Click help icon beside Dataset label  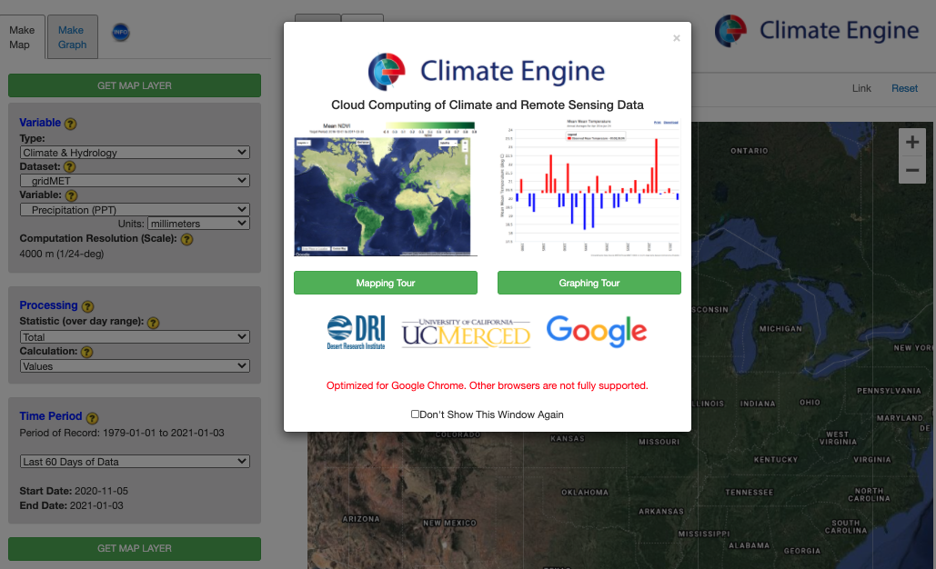pyautogui.click(x=70, y=167)
